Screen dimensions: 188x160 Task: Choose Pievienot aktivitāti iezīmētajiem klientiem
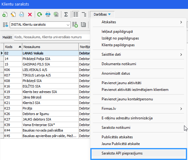click(x=138, y=90)
